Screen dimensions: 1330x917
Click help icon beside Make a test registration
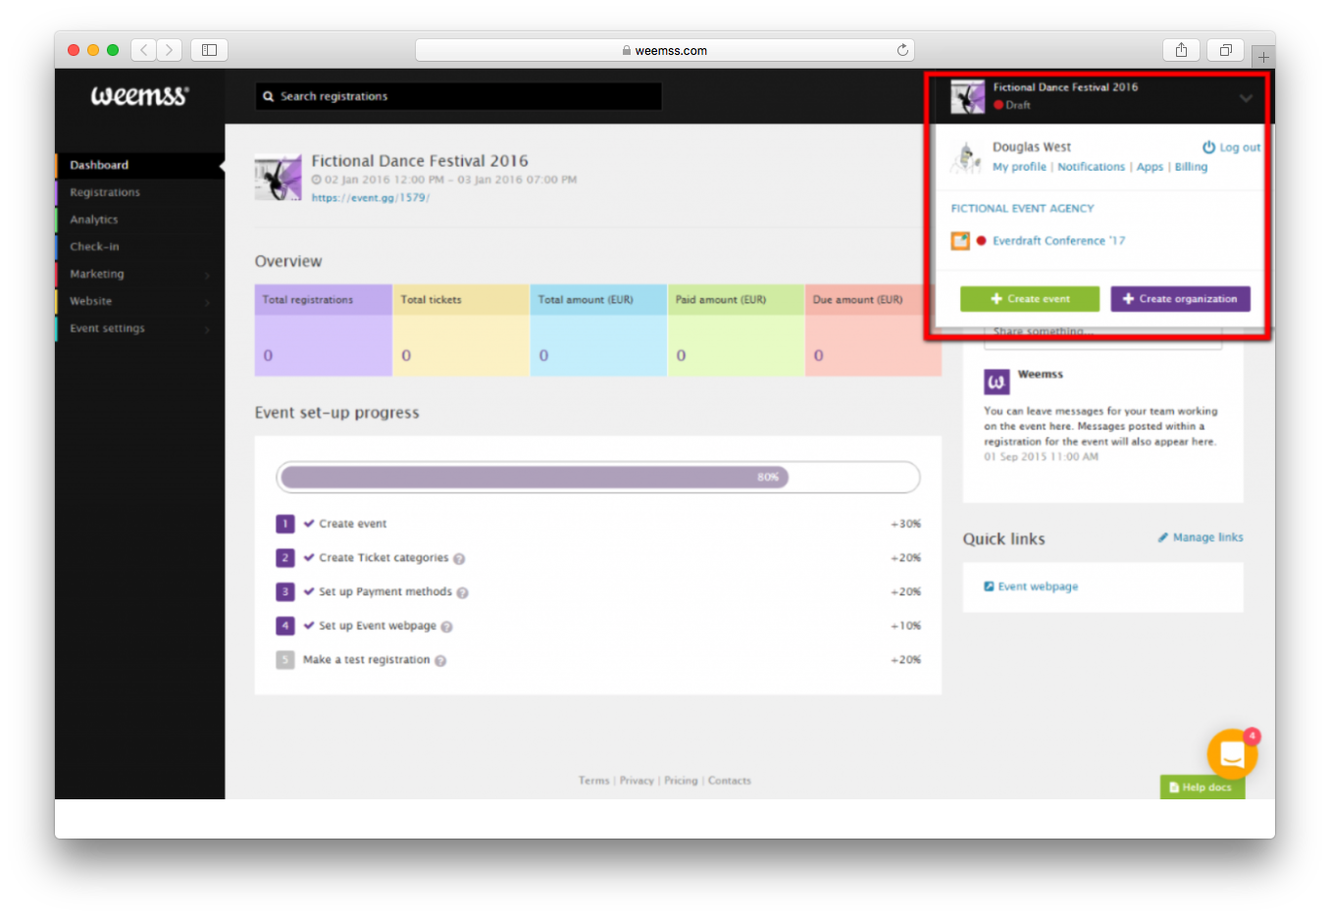[440, 661]
